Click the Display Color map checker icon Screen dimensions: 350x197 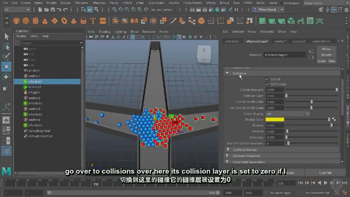coord(334,119)
